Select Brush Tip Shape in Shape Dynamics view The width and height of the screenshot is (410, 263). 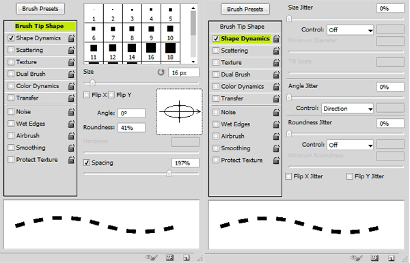(x=242, y=27)
